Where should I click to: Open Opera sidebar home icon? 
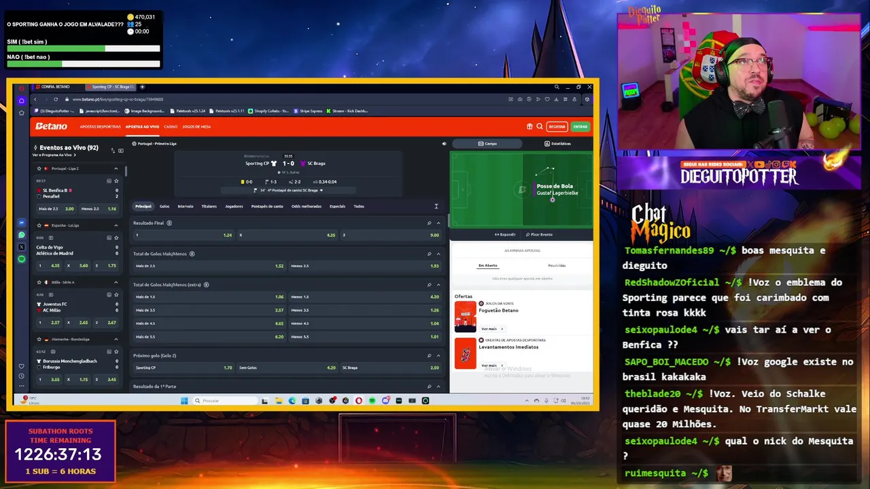[22, 100]
